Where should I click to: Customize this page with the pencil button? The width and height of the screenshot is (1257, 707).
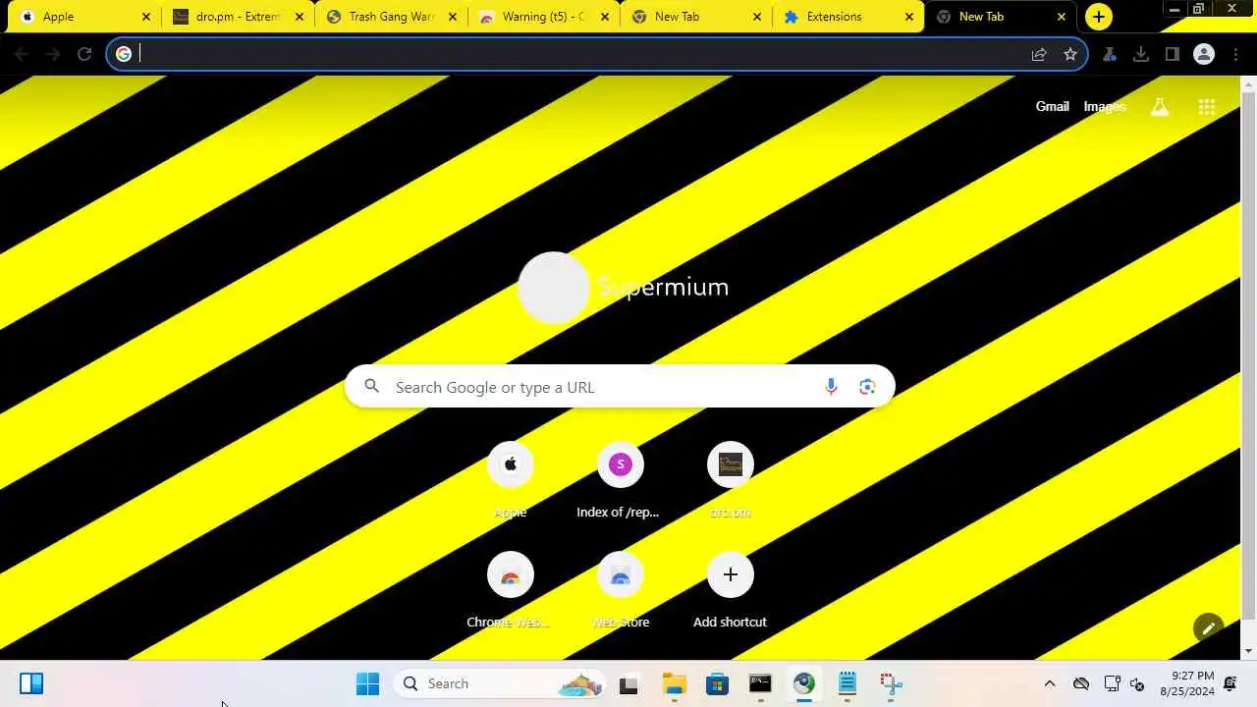1209,628
